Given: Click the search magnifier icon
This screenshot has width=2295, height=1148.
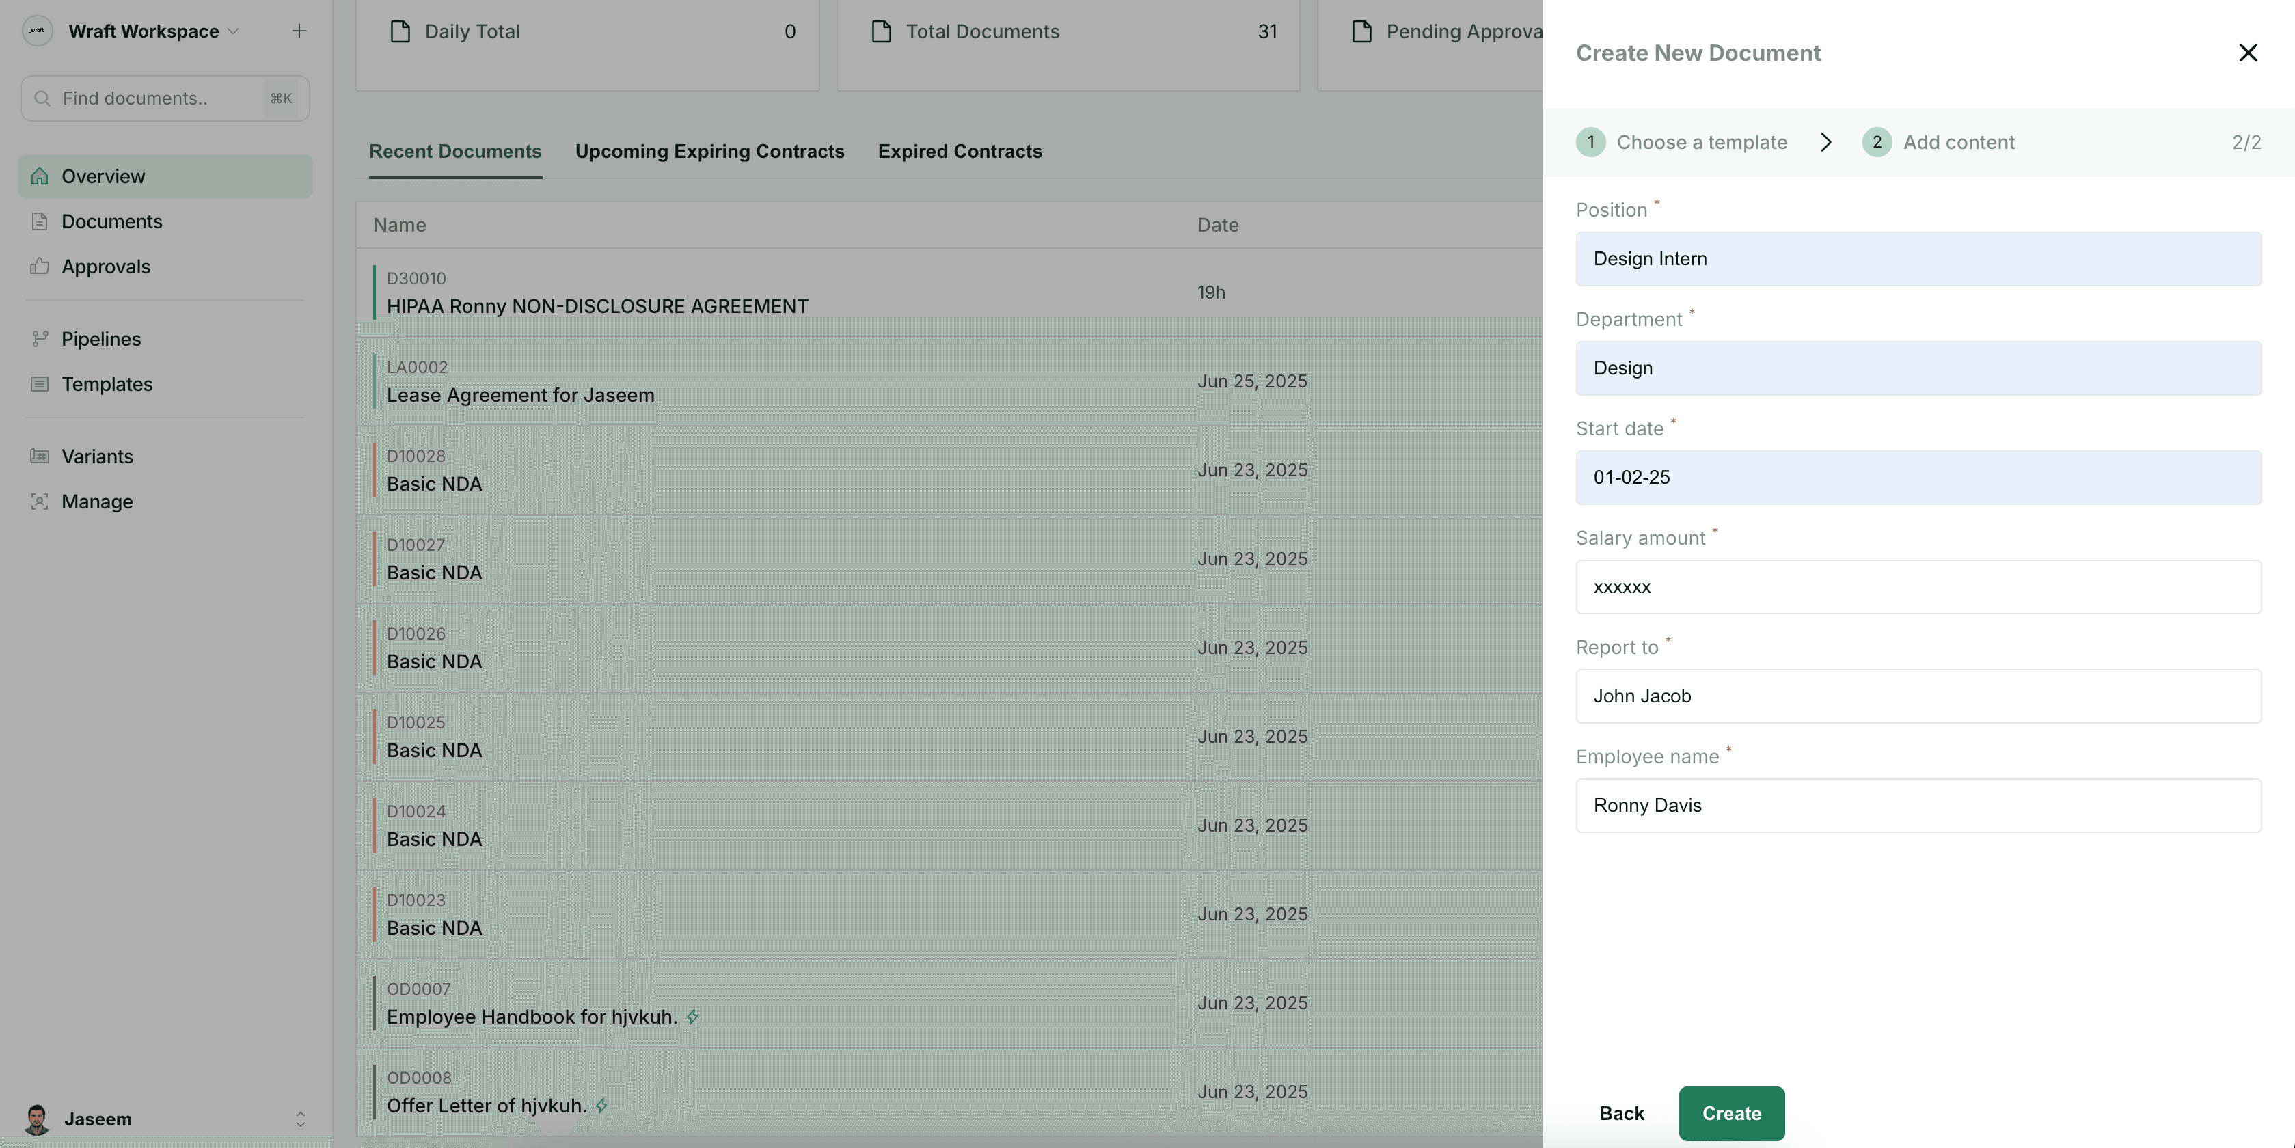Looking at the screenshot, I should 42,98.
